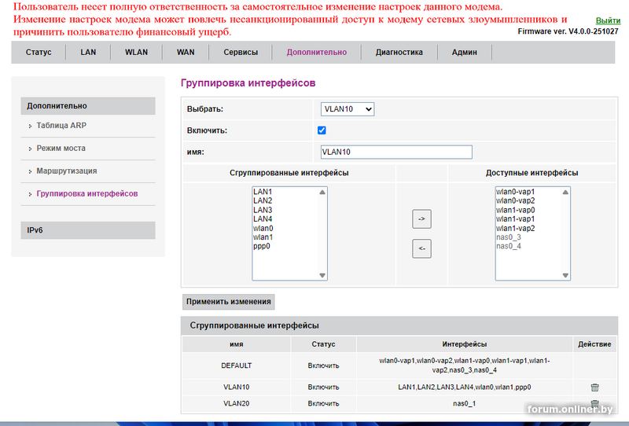Expand the Дополнительно sidebar section header
The image size is (629, 426).
[88, 106]
